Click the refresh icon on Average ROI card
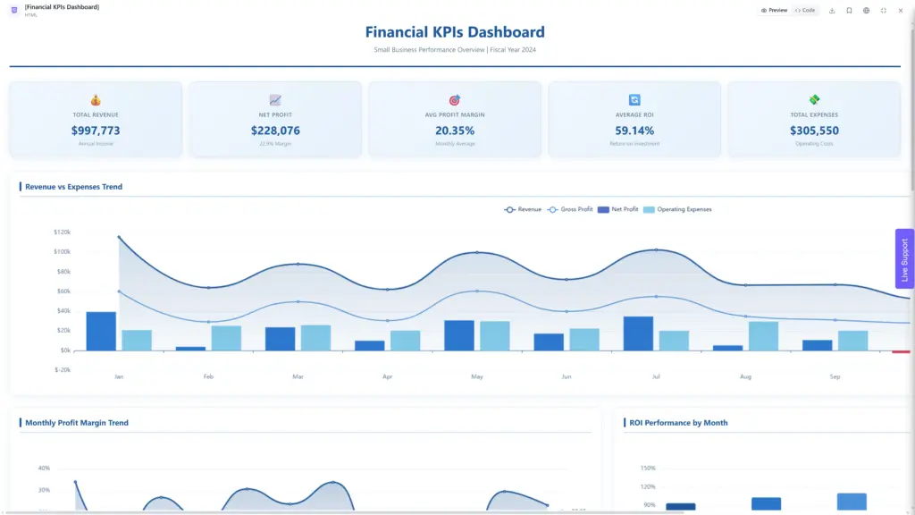Screen dimensions: 915x515 click(634, 100)
